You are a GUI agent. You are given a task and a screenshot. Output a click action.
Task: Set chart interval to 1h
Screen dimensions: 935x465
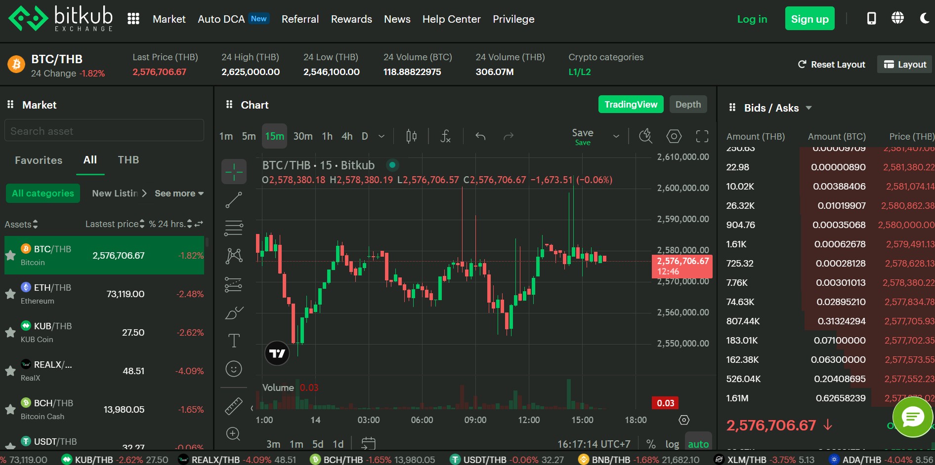coord(327,136)
